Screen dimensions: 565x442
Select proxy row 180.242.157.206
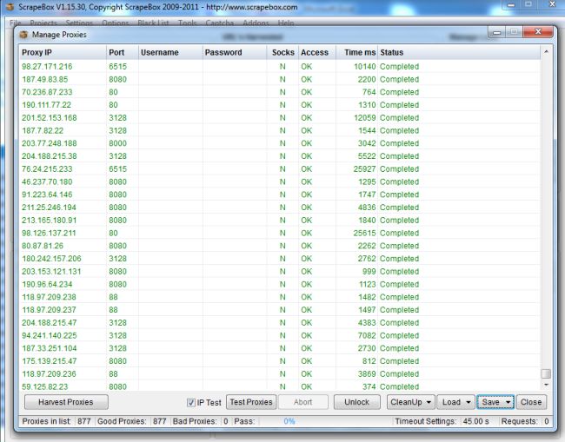(280, 259)
